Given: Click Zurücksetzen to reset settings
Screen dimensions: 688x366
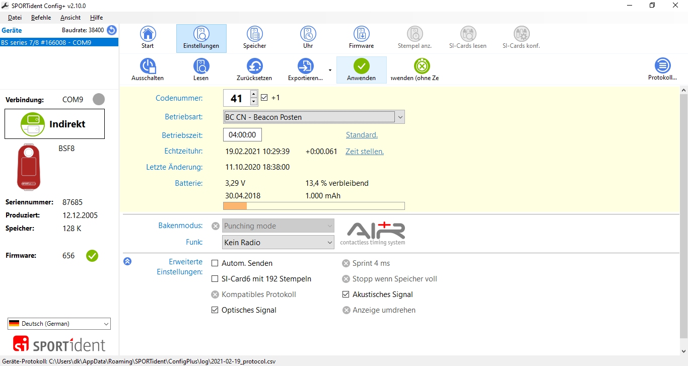Looking at the screenshot, I should (254, 70).
